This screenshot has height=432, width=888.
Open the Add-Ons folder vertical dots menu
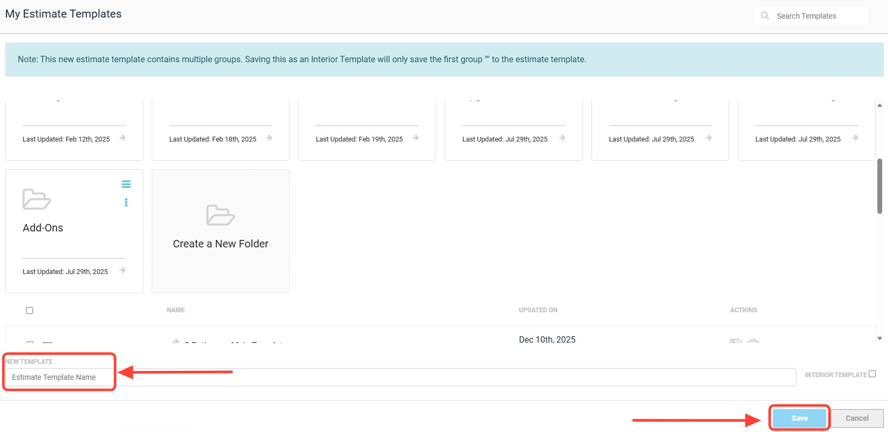[x=126, y=202]
